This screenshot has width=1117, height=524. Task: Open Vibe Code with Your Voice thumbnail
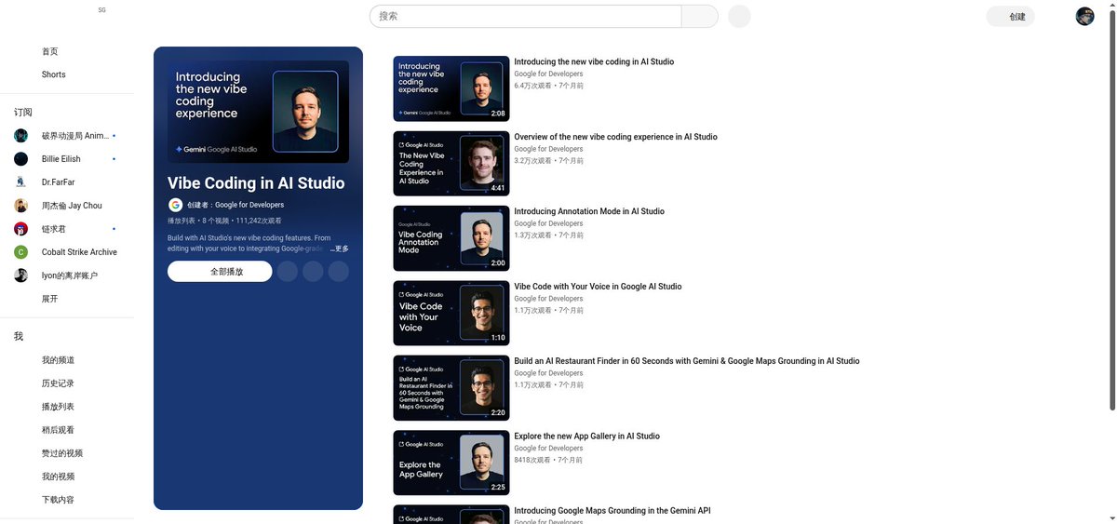coord(451,313)
